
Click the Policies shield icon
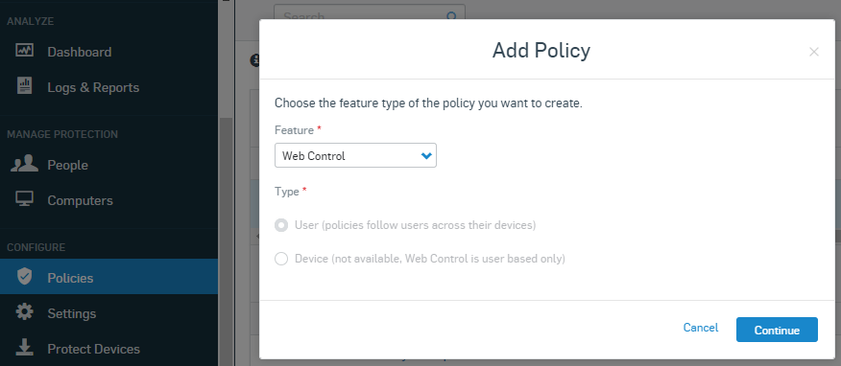click(x=24, y=277)
